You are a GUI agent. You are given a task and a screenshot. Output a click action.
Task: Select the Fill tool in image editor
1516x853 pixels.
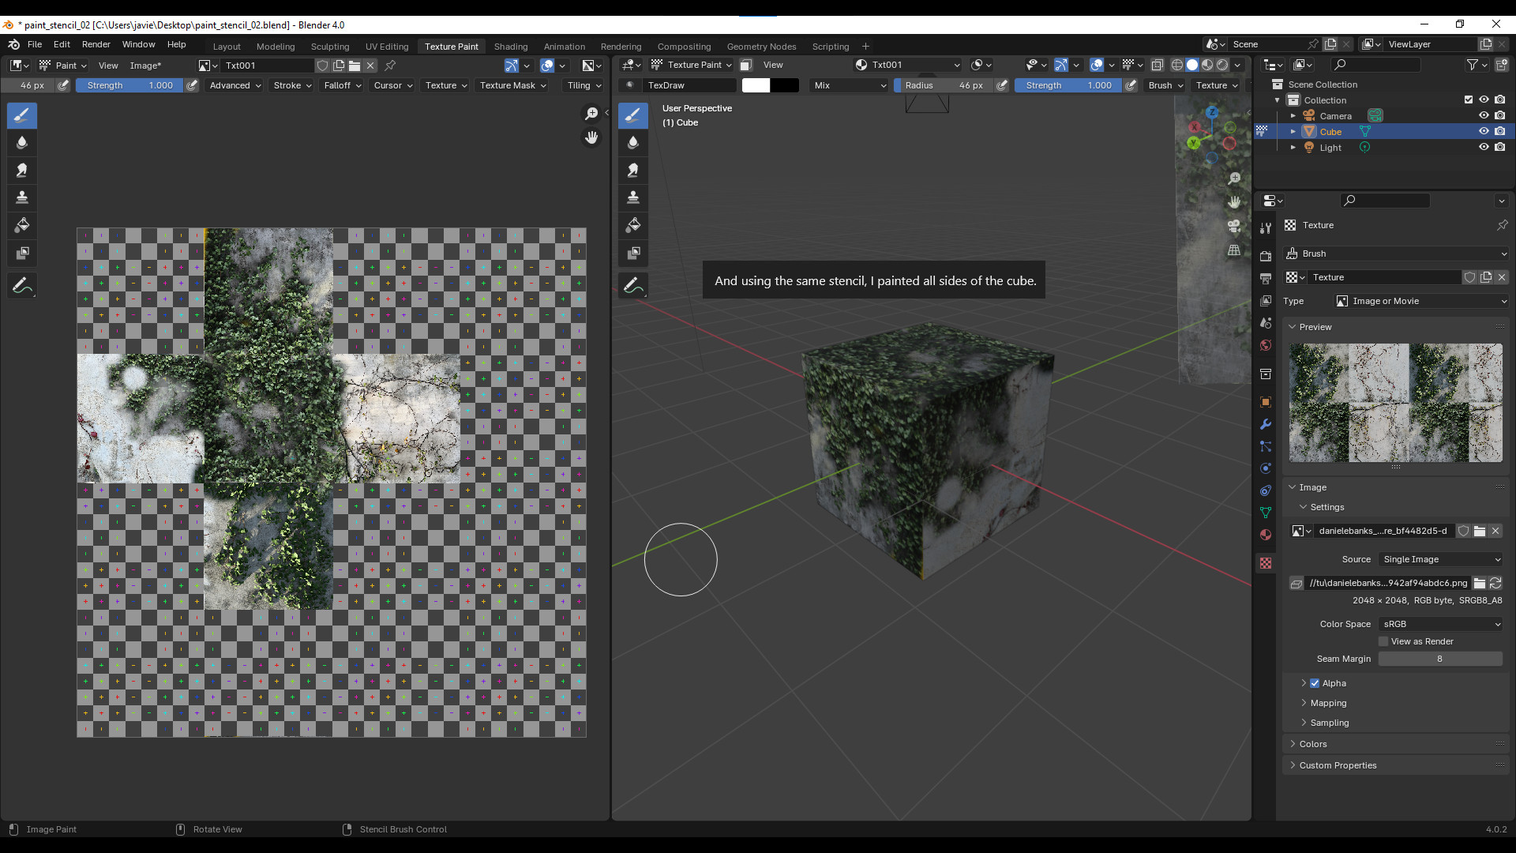pos(22,226)
